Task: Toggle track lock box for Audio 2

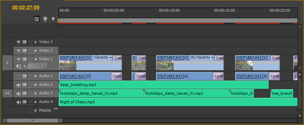Action: tap(31, 85)
